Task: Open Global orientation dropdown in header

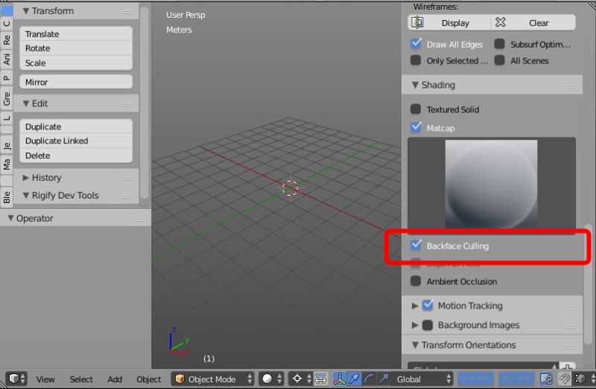Action: 422,379
